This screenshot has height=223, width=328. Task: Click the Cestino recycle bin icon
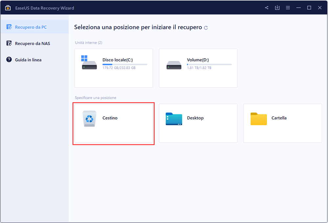point(89,118)
